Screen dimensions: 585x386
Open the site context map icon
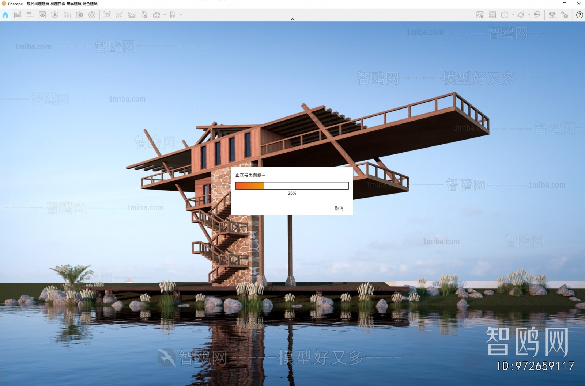click(x=480, y=15)
